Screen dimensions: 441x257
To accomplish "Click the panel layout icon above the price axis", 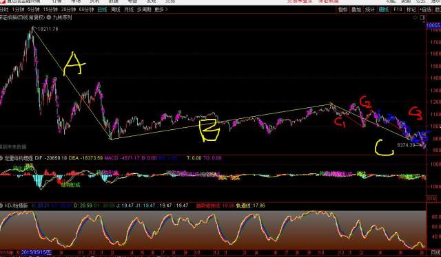I will point(422,18).
